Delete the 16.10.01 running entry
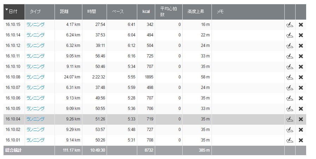 coord(301,140)
